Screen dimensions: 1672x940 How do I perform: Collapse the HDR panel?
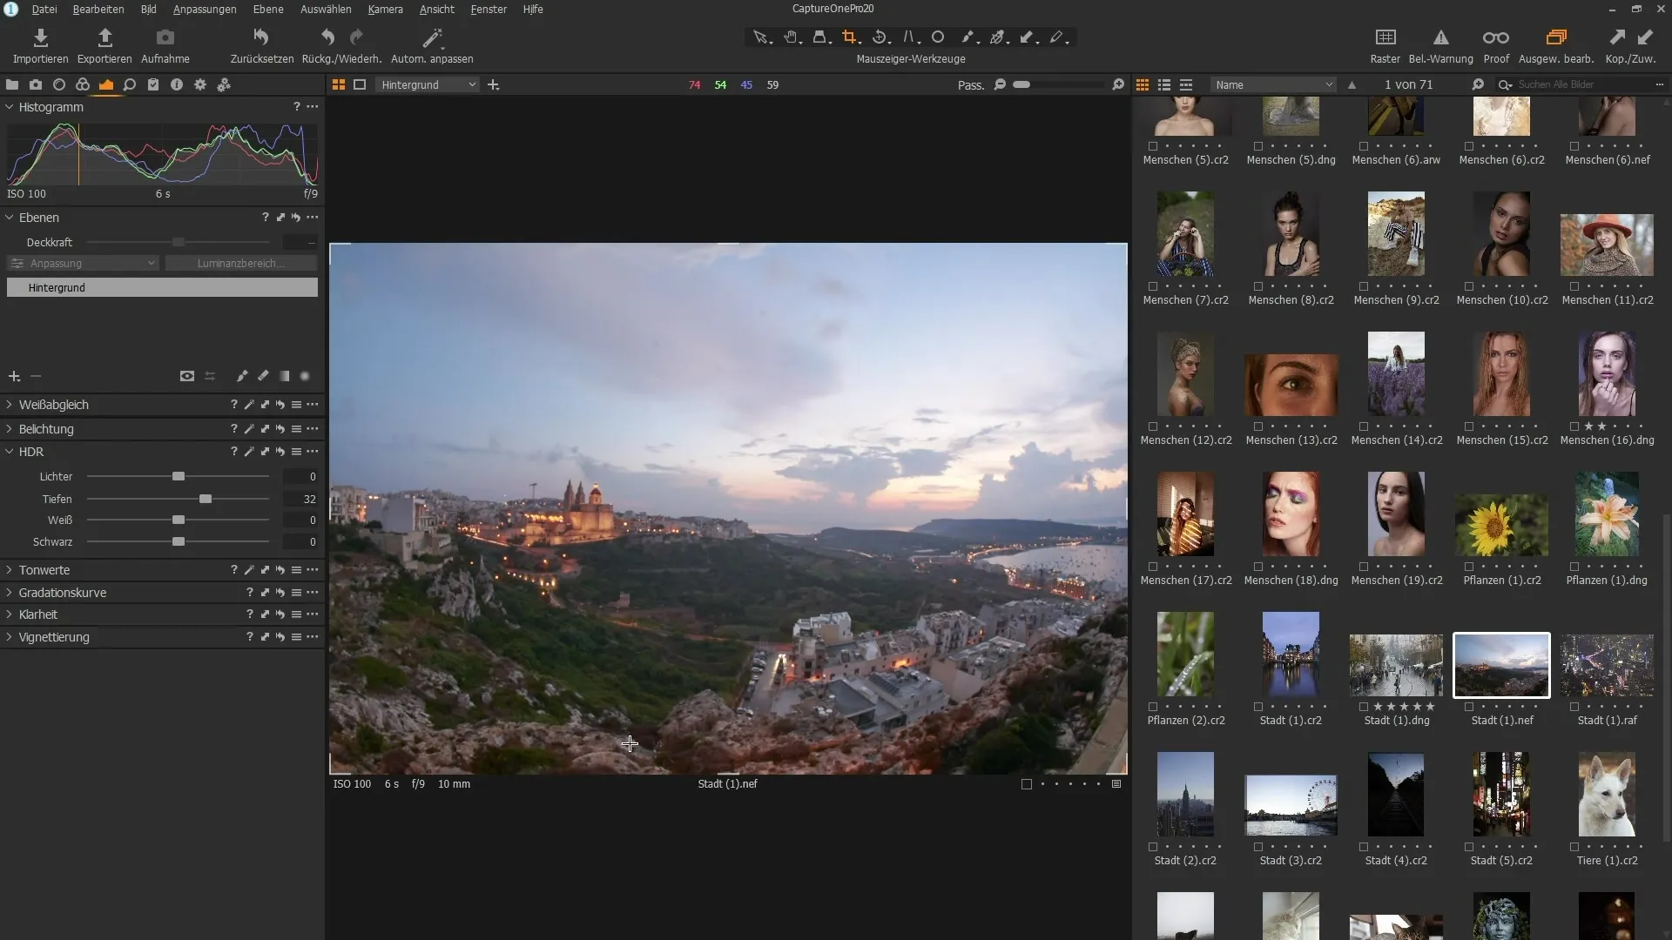pos(10,452)
